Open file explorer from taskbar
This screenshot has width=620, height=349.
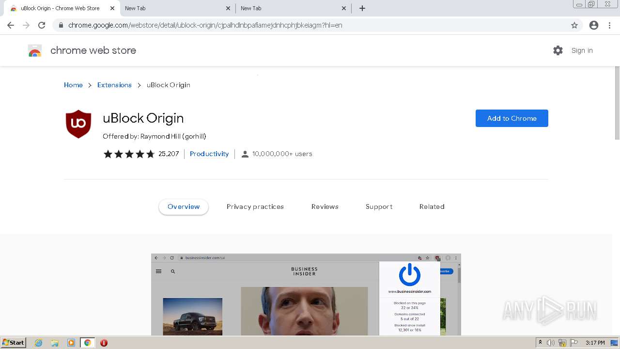pyautogui.click(x=55, y=343)
